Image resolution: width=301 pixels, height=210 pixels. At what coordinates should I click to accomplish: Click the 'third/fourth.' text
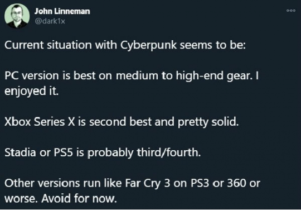169,152
